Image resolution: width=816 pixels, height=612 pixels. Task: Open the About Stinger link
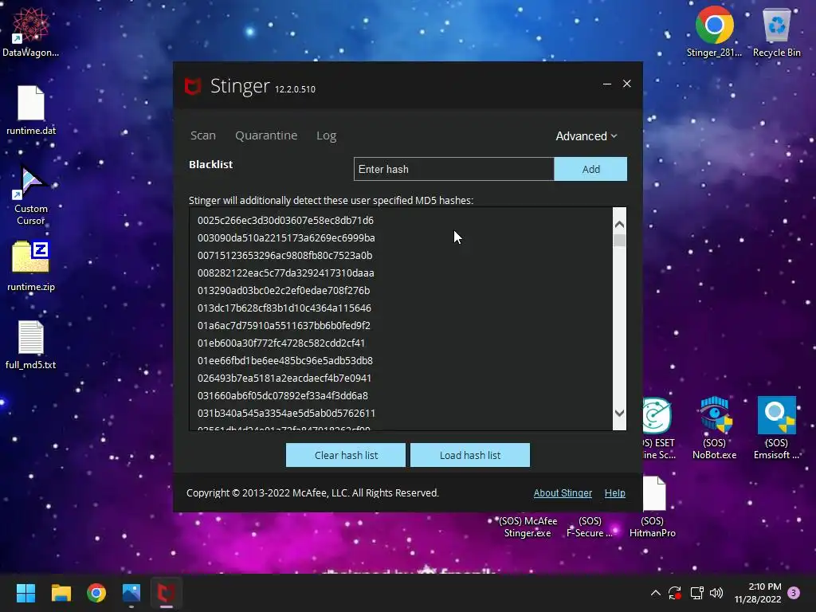click(563, 492)
